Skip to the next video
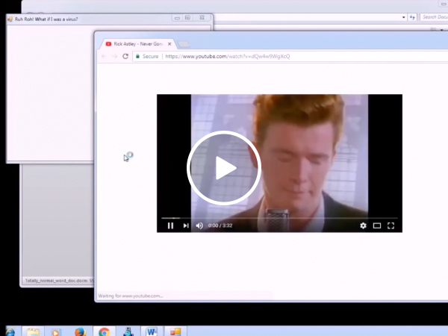The width and height of the screenshot is (448, 336). (186, 225)
